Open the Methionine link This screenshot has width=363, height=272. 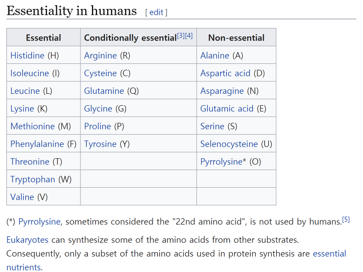pos(32,126)
